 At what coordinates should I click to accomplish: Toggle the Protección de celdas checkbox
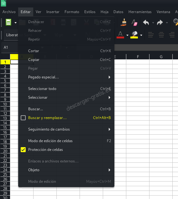point(23,150)
